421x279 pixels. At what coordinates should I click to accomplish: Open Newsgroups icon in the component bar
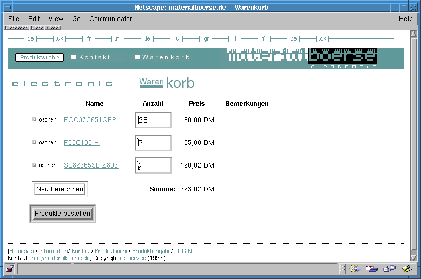389,269
